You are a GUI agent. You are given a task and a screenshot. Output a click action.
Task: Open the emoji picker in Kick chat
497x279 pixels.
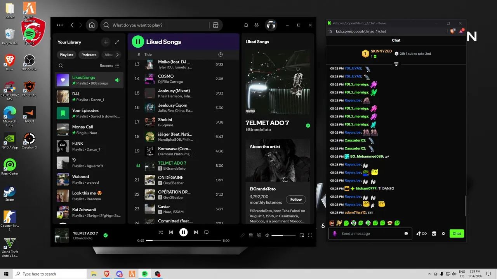[406, 234]
